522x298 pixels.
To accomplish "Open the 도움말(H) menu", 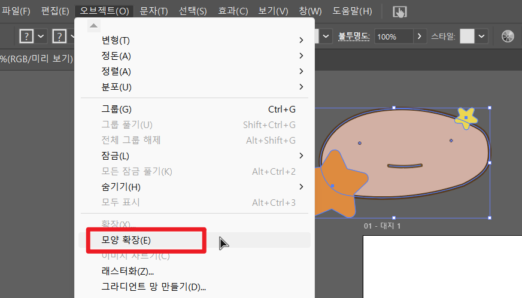I will pos(352,11).
